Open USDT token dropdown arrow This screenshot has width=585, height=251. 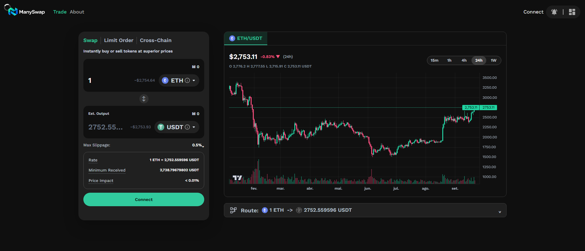point(194,127)
